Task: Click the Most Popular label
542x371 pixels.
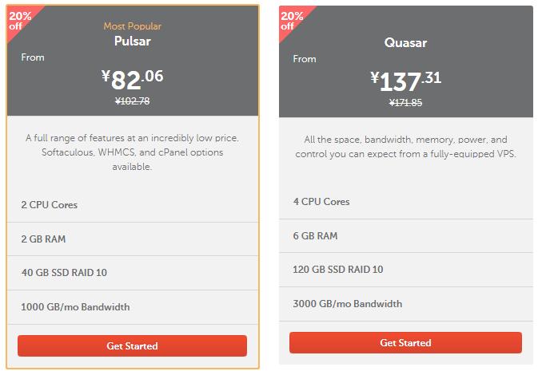Action: coord(133,26)
